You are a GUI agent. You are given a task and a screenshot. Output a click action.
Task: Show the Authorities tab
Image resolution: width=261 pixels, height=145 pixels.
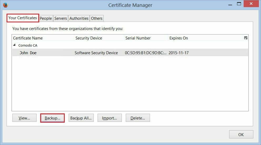79,18
